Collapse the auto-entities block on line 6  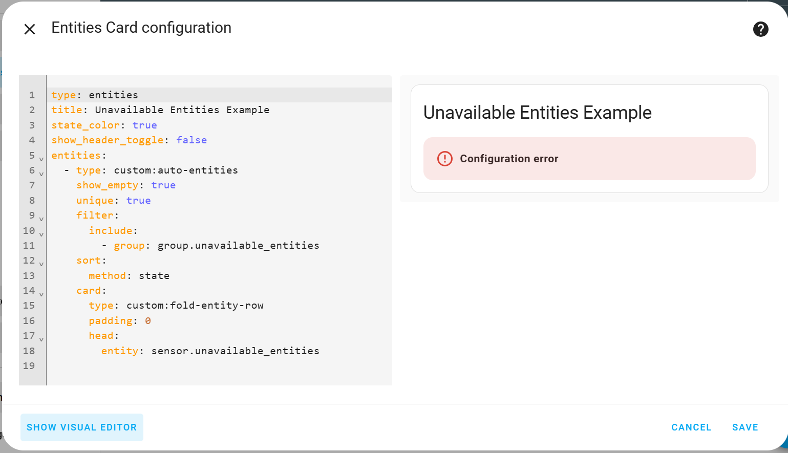point(41,174)
